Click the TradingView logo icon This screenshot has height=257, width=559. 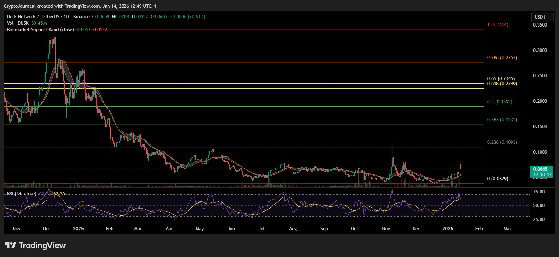coord(10,245)
